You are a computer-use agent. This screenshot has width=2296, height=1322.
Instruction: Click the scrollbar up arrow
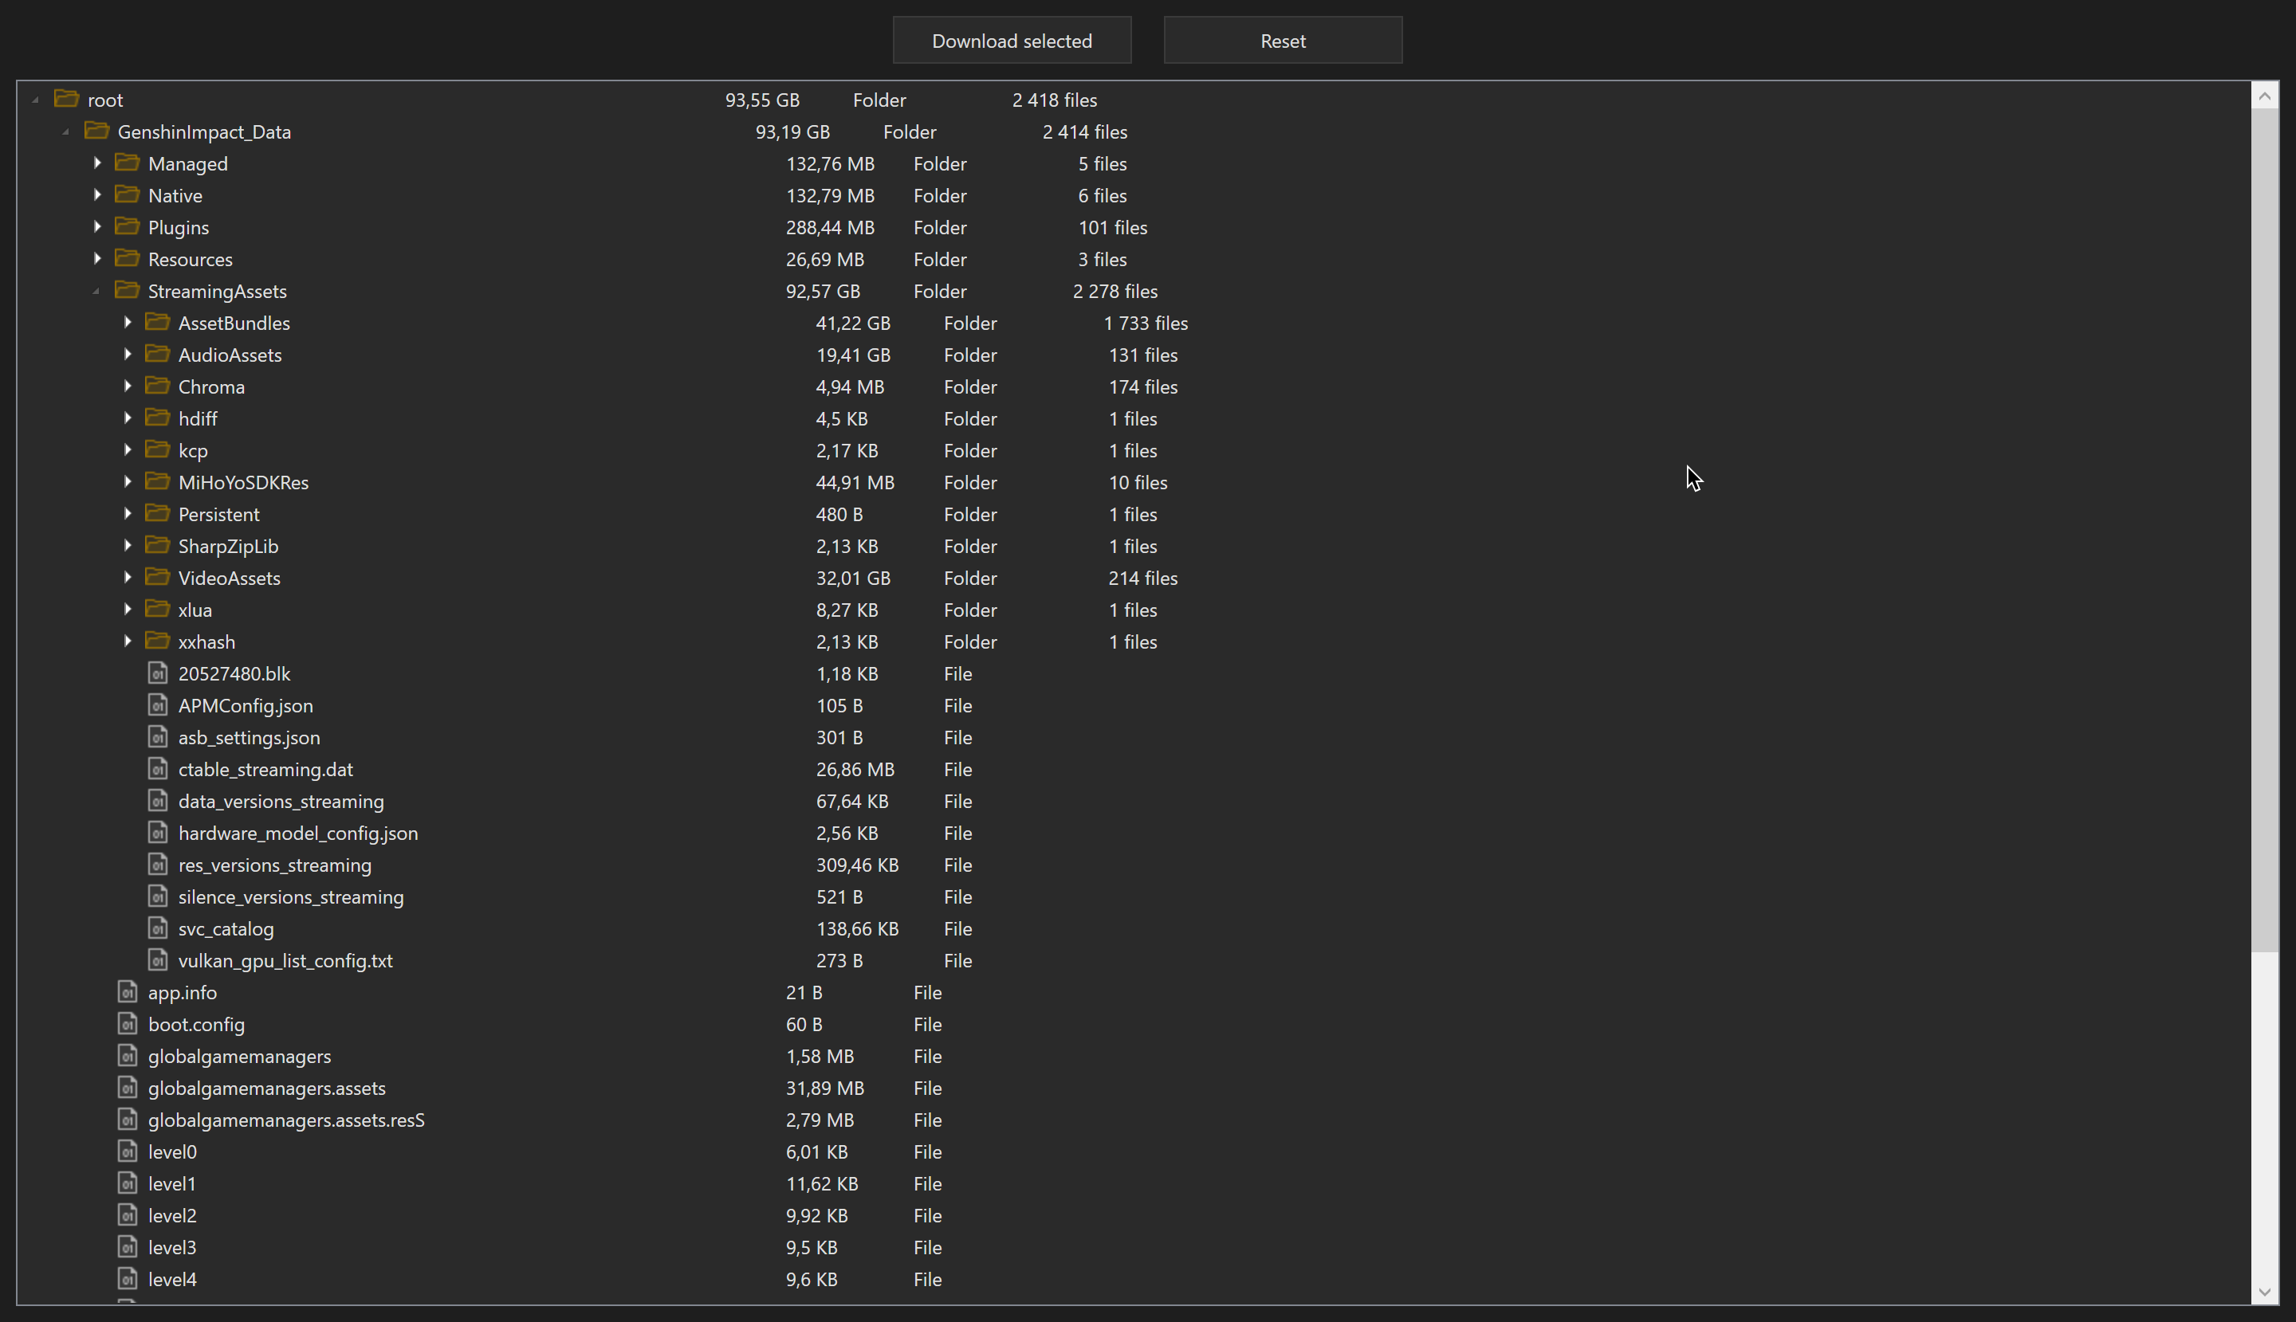(x=2264, y=96)
